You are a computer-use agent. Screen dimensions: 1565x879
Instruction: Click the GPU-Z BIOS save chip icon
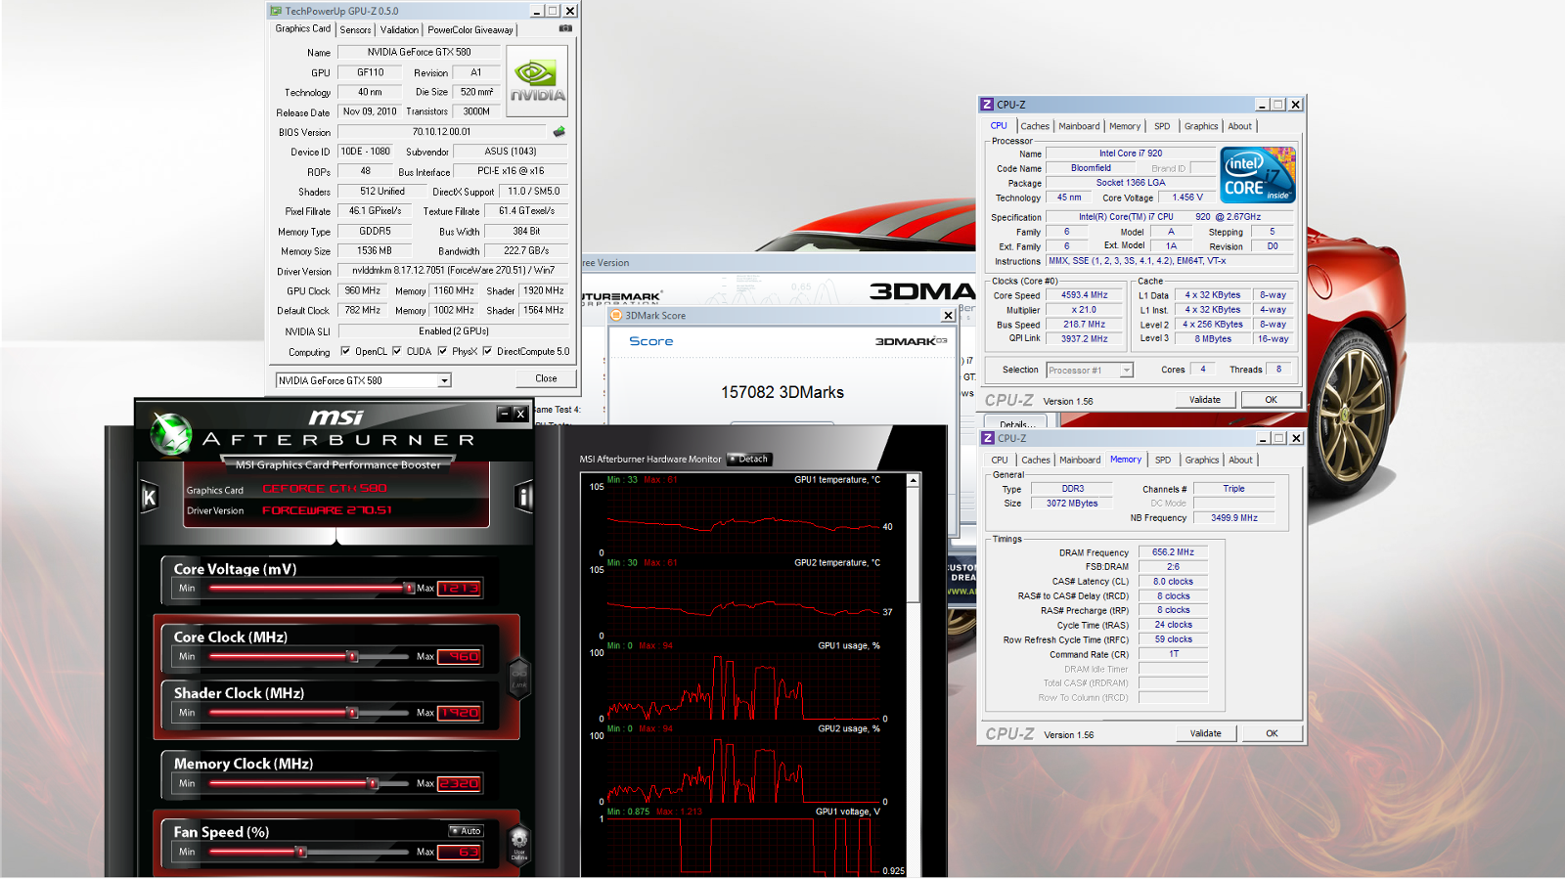[x=559, y=131]
